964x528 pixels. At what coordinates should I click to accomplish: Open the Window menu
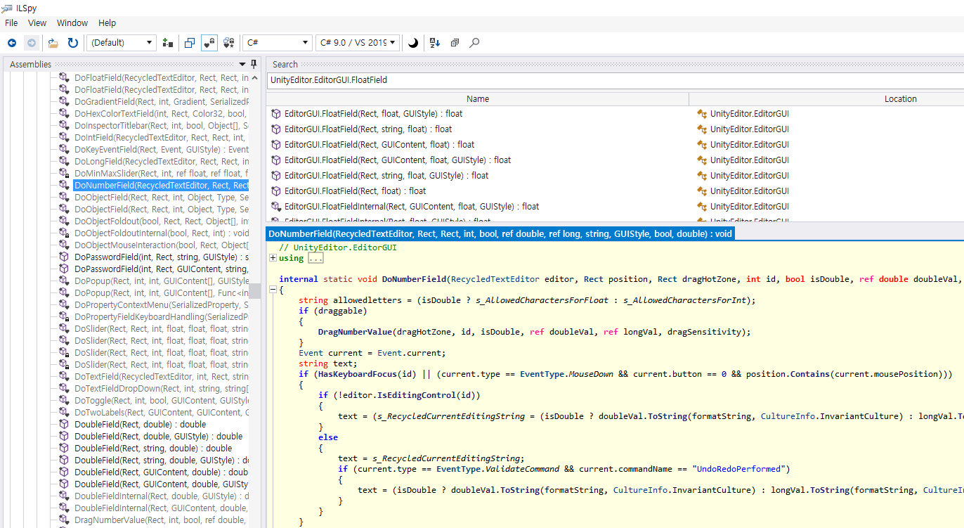pyautogui.click(x=72, y=23)
